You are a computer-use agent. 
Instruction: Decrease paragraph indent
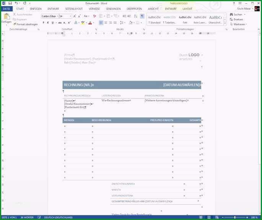(124, 16)
